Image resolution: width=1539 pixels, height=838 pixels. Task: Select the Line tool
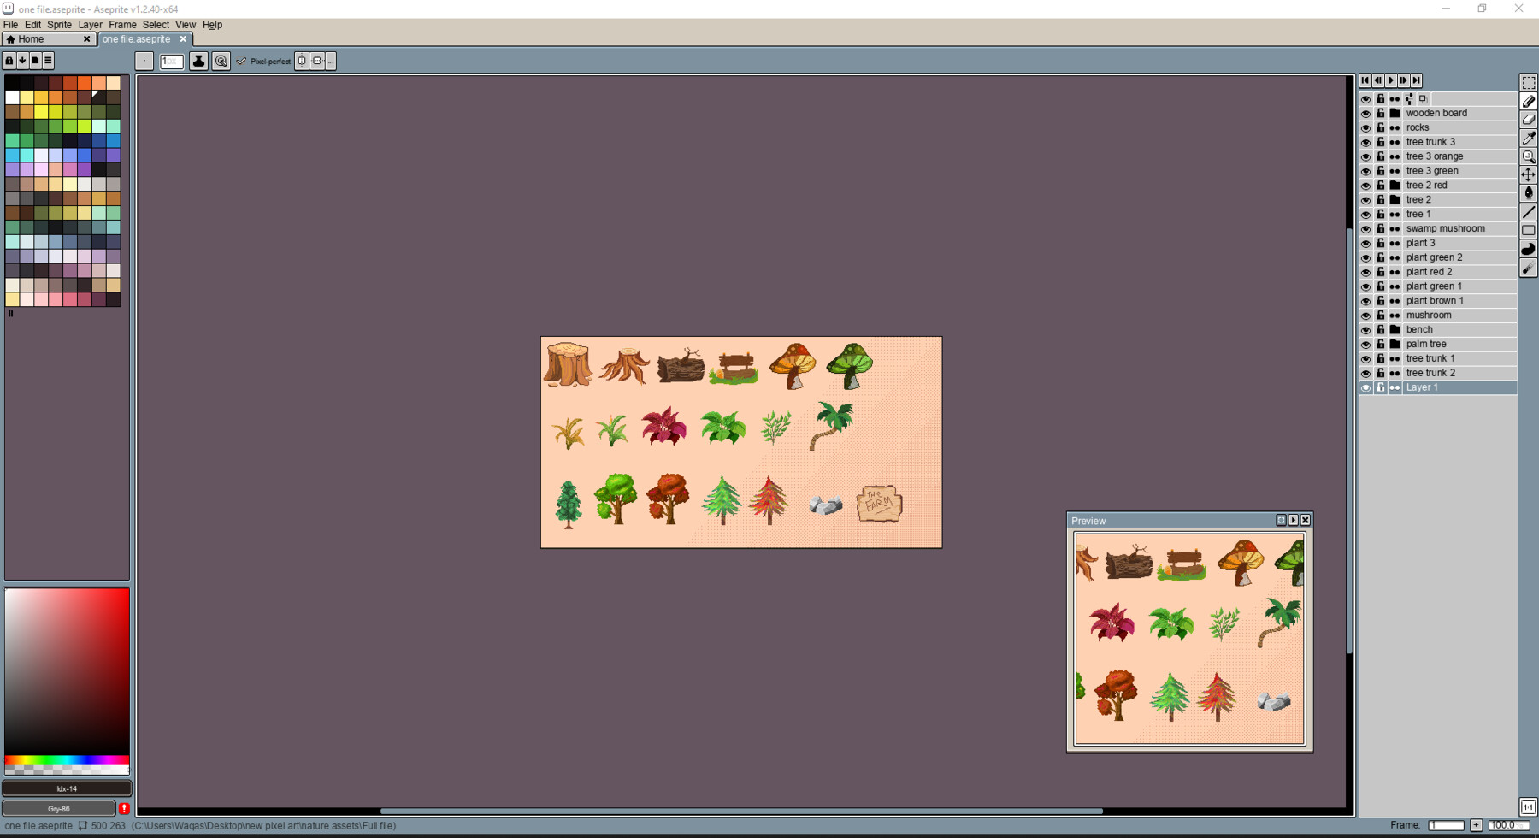tap(1530, 210)
